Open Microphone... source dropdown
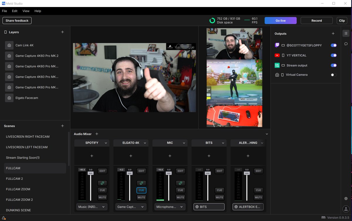The width and height of the screenshot is (352, 221). click(x=170, y=207)
